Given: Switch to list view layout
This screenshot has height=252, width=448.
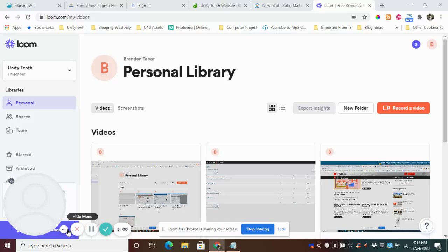Looking at the screenshot, I should [282, 108].
